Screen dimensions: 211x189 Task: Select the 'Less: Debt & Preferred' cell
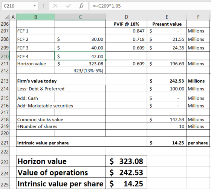pos(61,89)
